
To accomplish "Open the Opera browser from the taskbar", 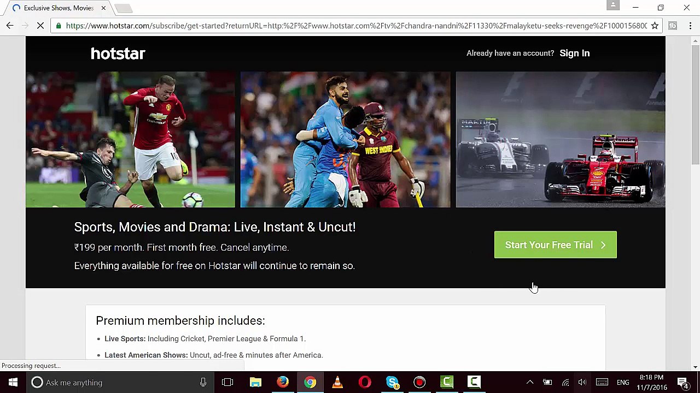I will [x=365, y=383].
